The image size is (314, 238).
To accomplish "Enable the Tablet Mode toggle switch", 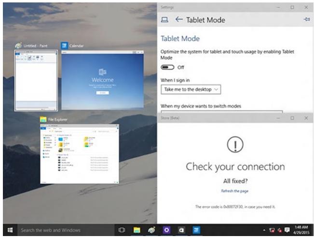I will [168, 67].
